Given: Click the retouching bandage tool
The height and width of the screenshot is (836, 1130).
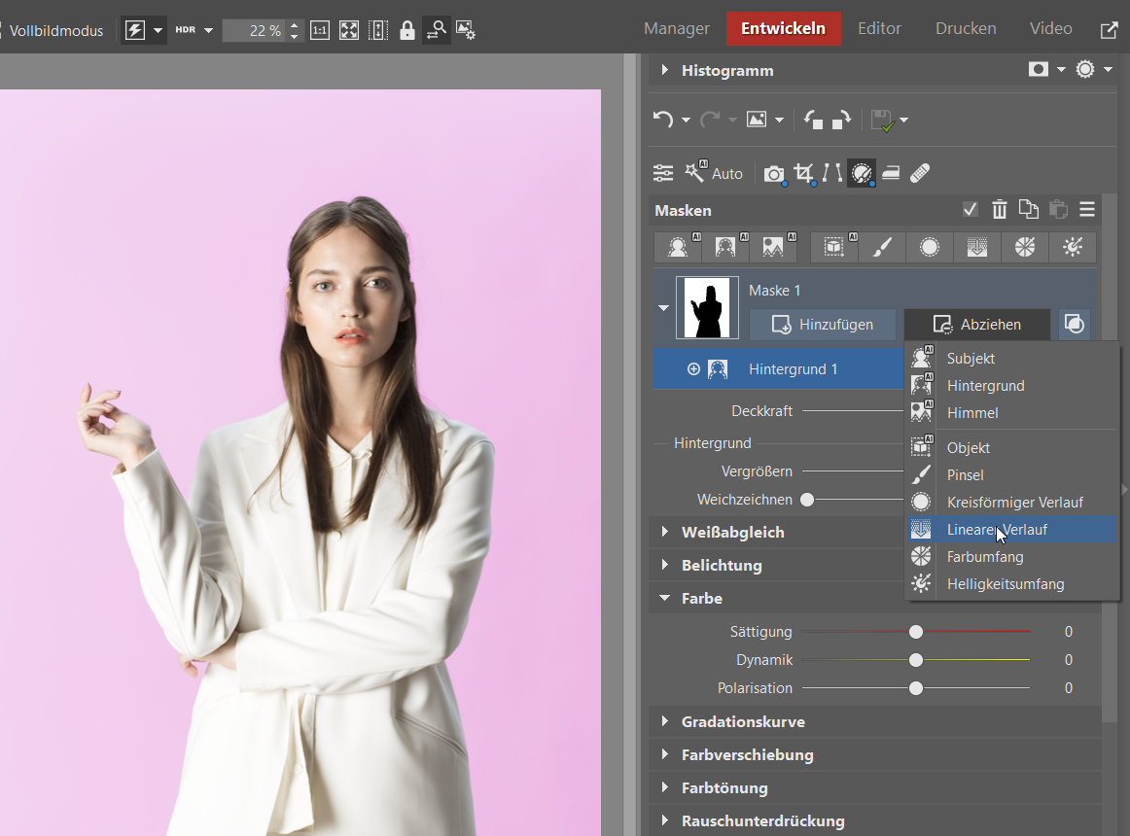Looking at the screenshot, I should pos(920,173).
